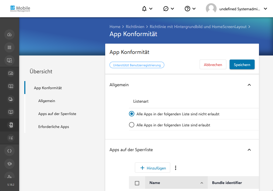273x191 pixels.
Task: Select 'Alle Apps … sind nicht erlaubt' radio
Action: [x=132, y=114]
